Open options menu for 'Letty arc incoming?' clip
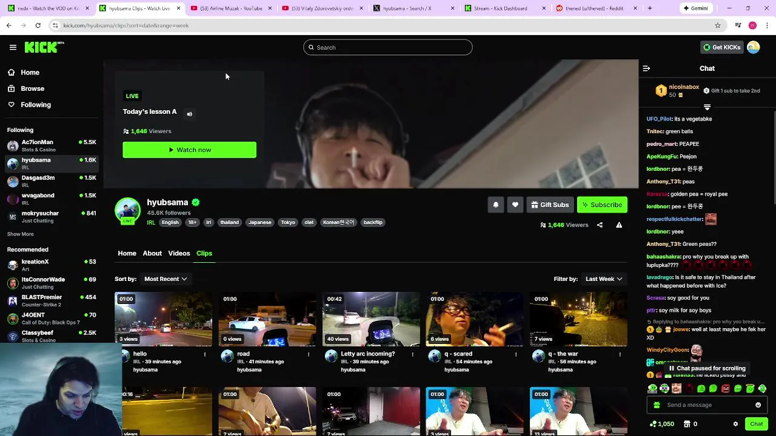Viewport: 776px width, 436px height. [x=412, y=354]
